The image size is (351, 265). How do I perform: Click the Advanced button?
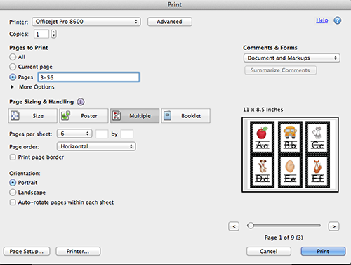[170, 22]
